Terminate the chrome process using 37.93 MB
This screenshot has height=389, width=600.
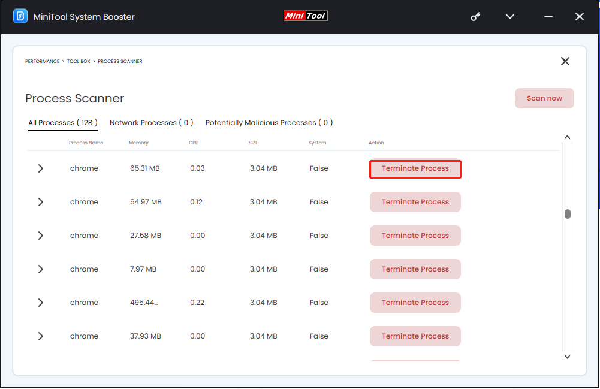[x=415, y=336]
